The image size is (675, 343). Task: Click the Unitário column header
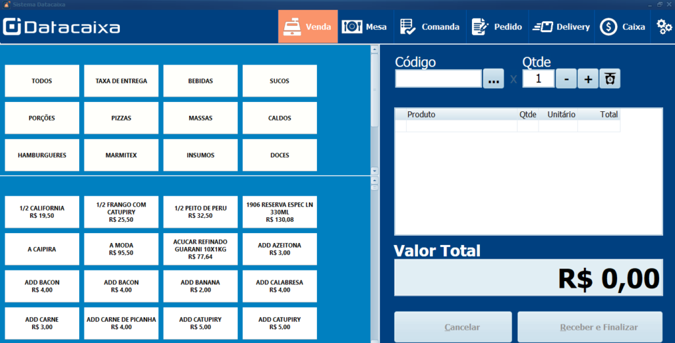pos(558,115)
